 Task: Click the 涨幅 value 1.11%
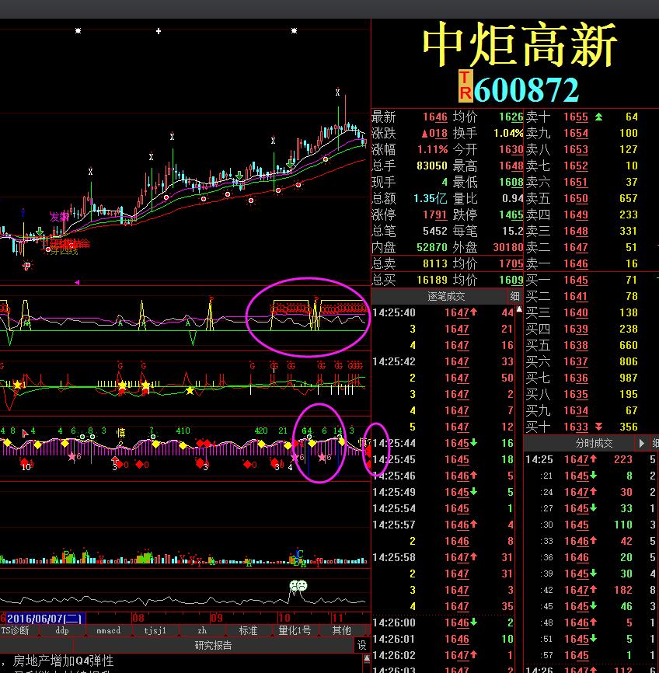[x=432, y=149]
